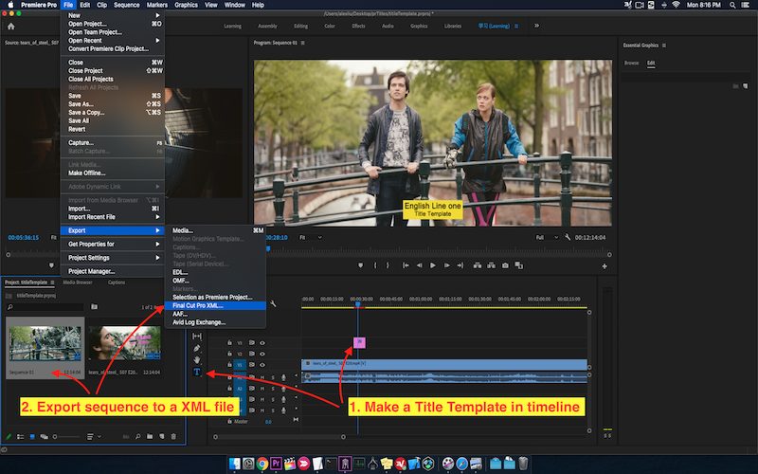The height and width of the screenshot is (474, 758).
Task: Switch project panel to Freeform View
Action: (x=44, y=437)
